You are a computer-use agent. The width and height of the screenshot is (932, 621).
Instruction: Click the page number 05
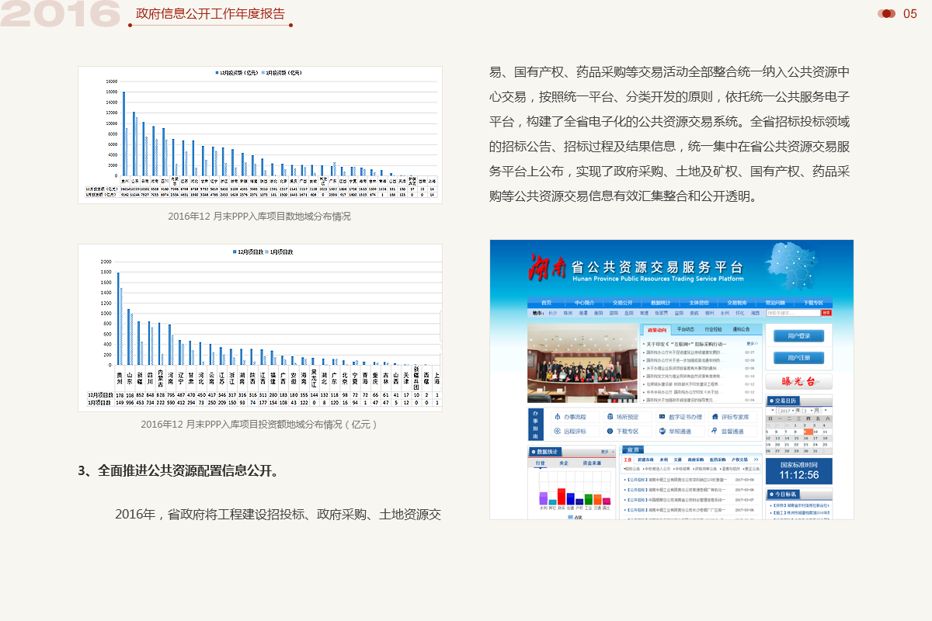click(x=910, y=13)
